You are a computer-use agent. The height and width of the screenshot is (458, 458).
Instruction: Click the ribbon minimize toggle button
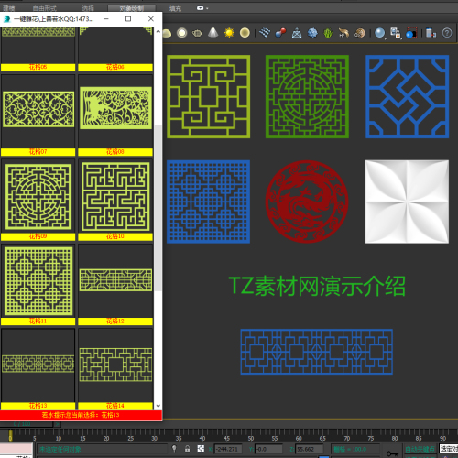[x=200, y=8]
